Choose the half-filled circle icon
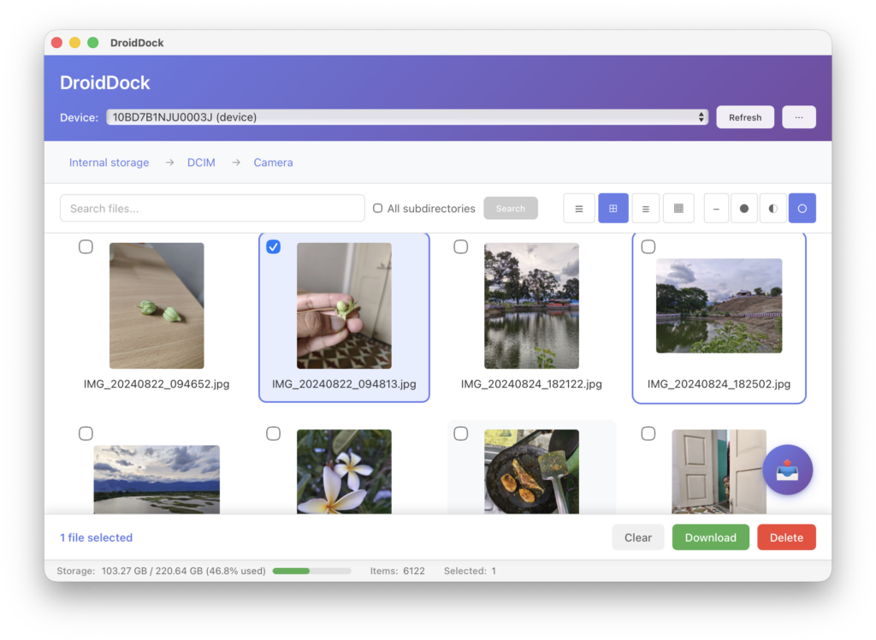 772,208
